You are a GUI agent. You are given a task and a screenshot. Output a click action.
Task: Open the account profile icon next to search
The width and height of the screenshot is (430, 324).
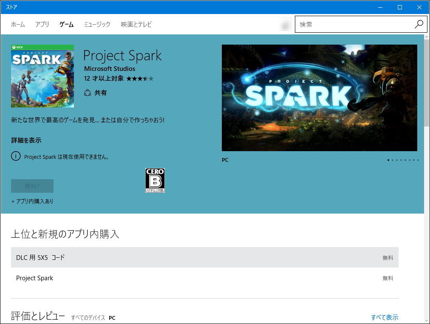[x=285, y=24]
